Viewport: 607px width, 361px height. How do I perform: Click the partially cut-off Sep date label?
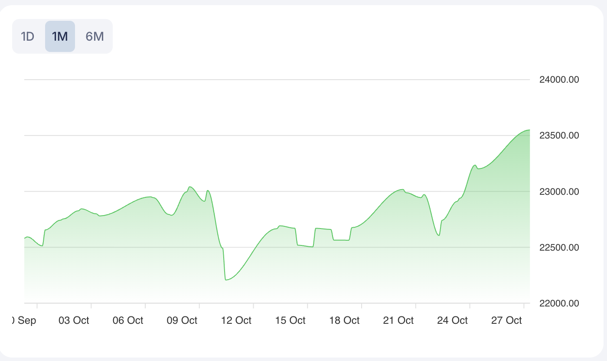(24, 321)
